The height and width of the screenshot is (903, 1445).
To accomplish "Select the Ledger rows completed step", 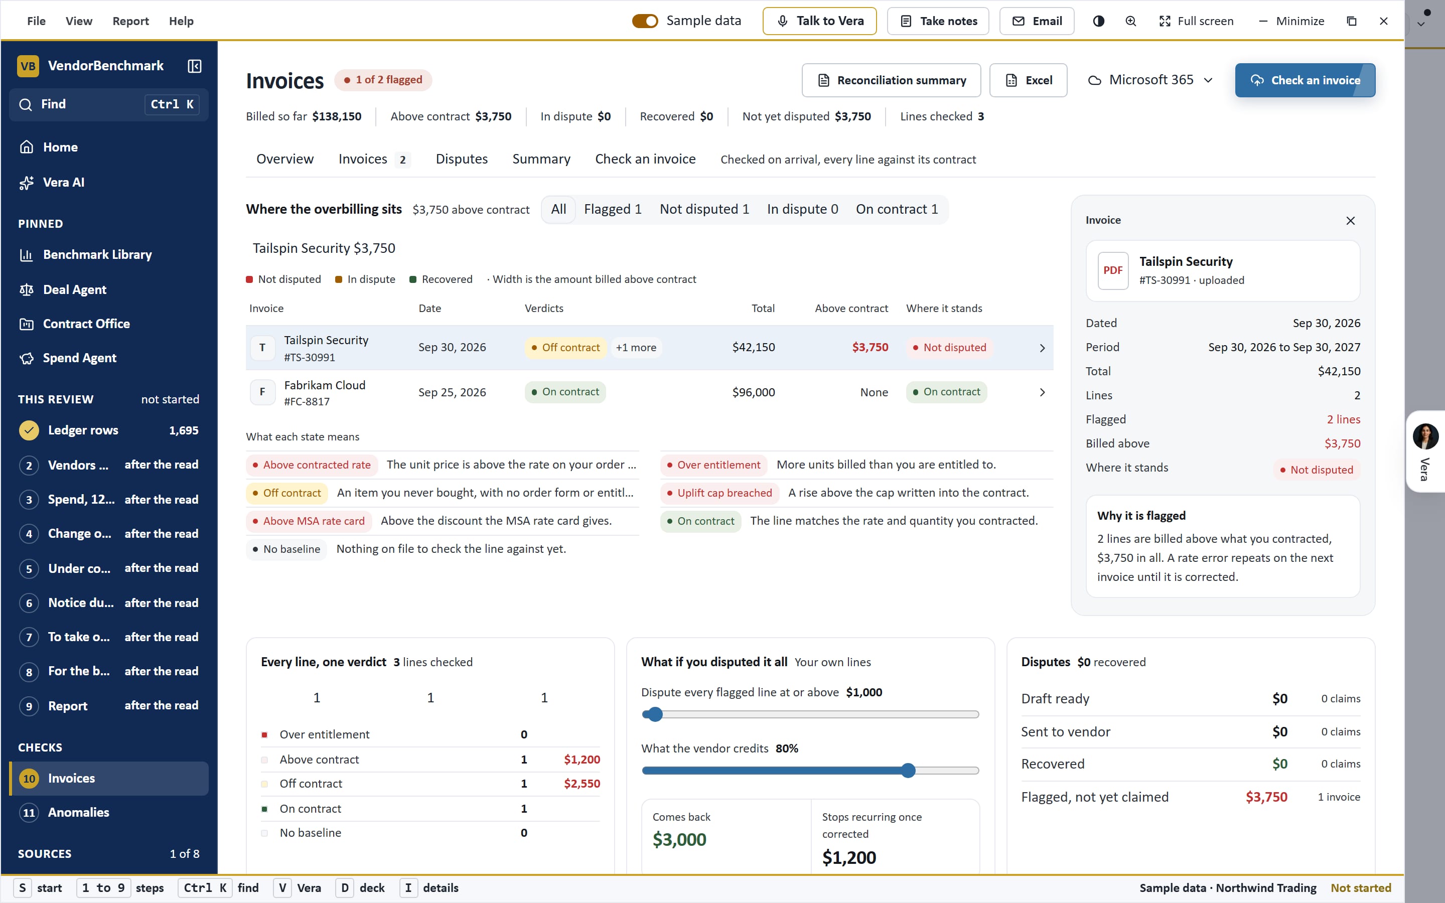I will (109, 430).
